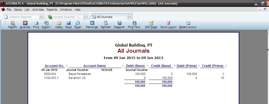Restore the inner document window
The height and width of the screenshot is (104, 269).
[x=265, y=9]
